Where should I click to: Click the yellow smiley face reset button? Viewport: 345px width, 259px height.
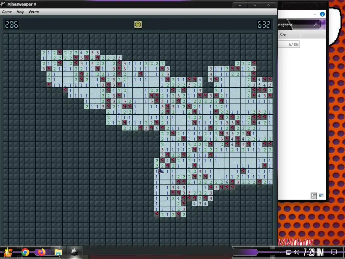coord(138,24)
